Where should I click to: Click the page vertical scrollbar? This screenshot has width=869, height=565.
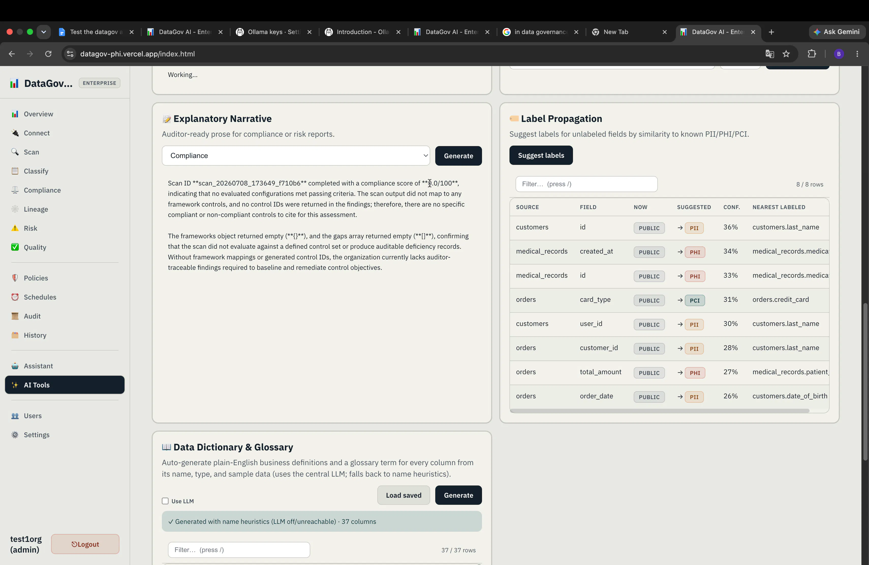pyautogui.click(x=865, y=381)
